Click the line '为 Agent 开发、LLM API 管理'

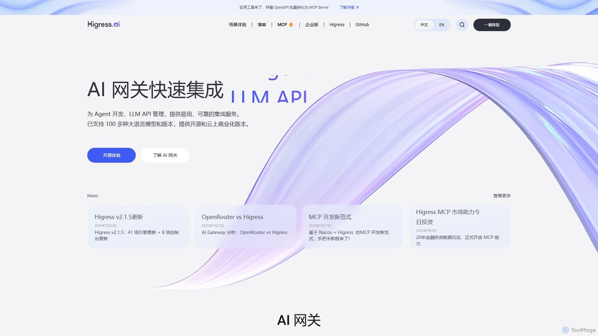pyautogui.click(x=164, y=114)
